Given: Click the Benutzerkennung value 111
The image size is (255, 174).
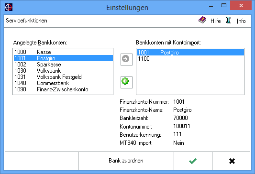Looking at the screenshot, I should click(177, 134).
